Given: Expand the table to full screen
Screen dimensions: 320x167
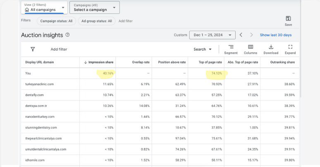Looking at the screenshot, I should point(290,49).
